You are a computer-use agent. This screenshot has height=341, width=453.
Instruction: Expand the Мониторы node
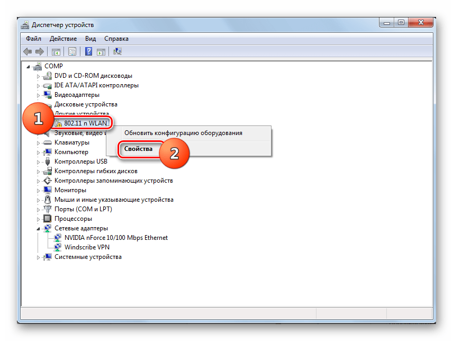tap(38, 191)
